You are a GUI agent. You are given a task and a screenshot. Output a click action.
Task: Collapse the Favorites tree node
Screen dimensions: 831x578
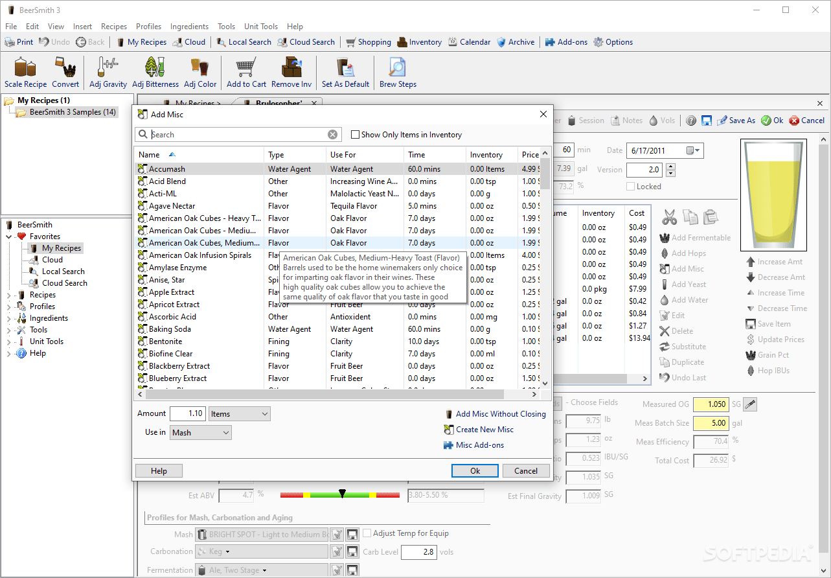click(x=9, y=237)
